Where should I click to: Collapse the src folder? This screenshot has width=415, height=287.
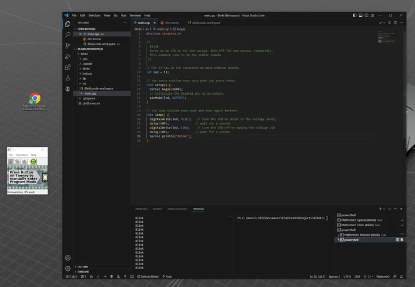84,83
